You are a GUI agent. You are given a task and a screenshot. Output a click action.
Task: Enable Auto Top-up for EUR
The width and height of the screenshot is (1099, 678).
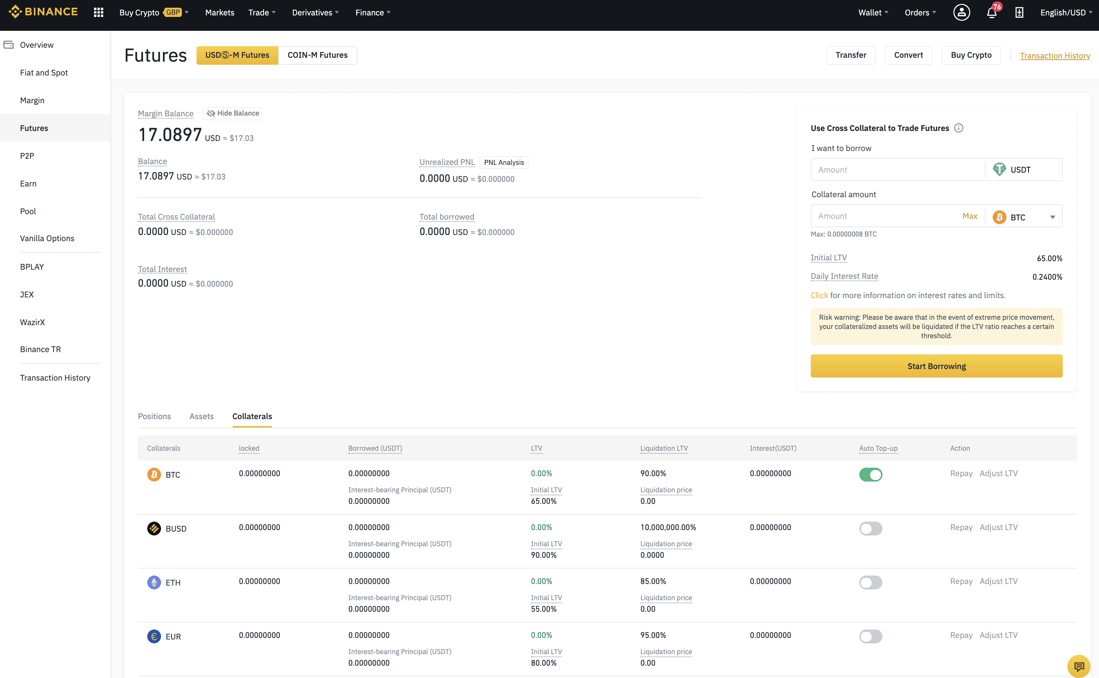pyautogui.click(x=870, y=636)
